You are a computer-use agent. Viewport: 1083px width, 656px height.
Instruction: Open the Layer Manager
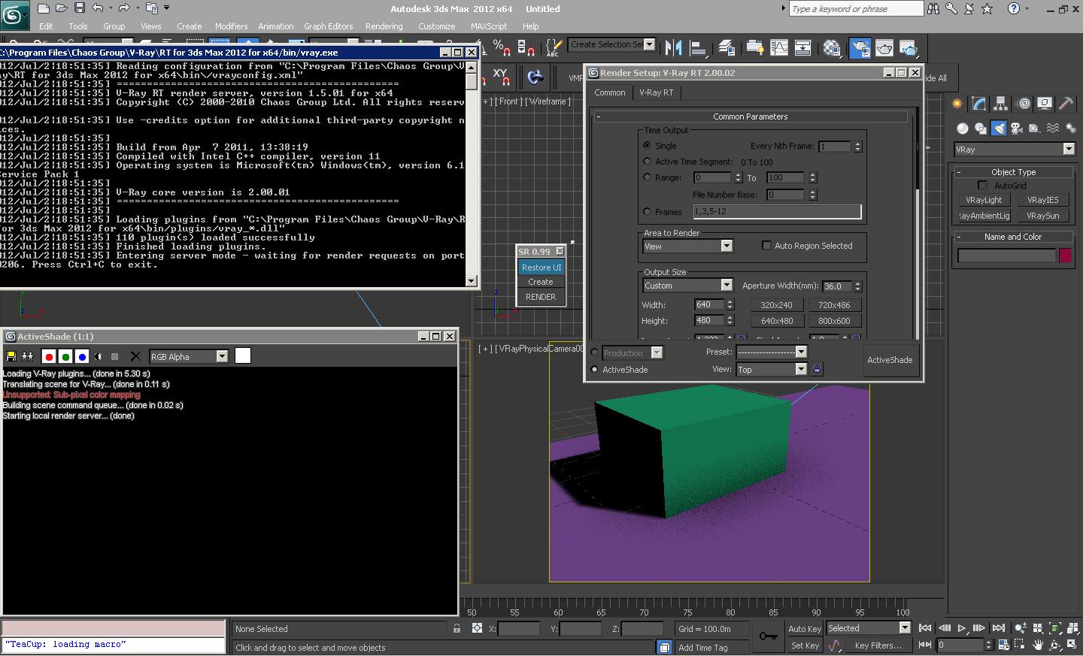tap(727, 48)
